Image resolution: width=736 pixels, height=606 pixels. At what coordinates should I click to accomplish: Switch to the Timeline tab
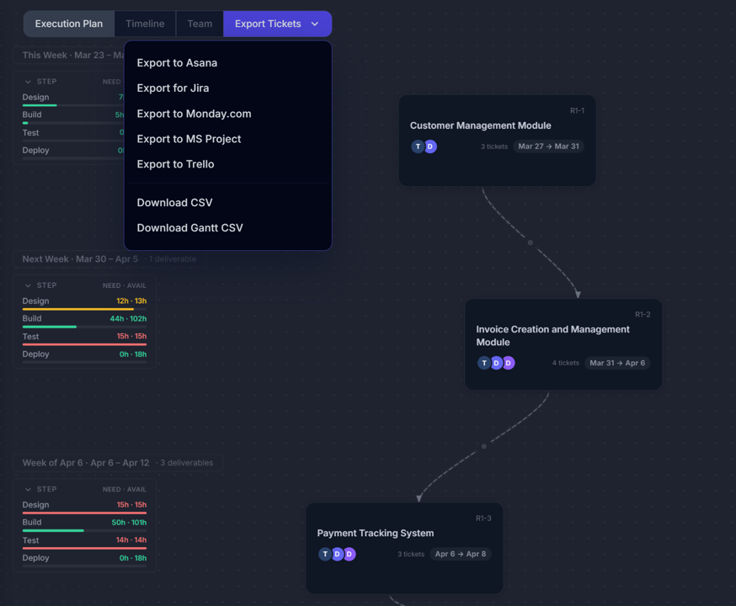pyautogui.click(x=144, y=24)
